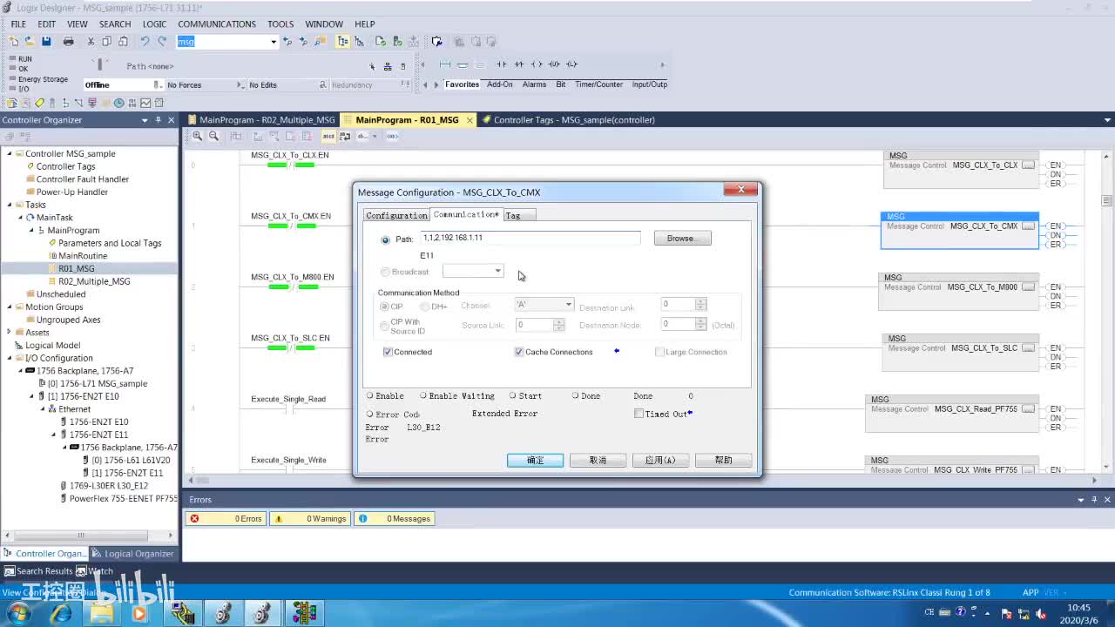Open File Explorer from the taskbar
Image resolution: width=1115 pixels, height=627 pixels.
click(101, 613)
